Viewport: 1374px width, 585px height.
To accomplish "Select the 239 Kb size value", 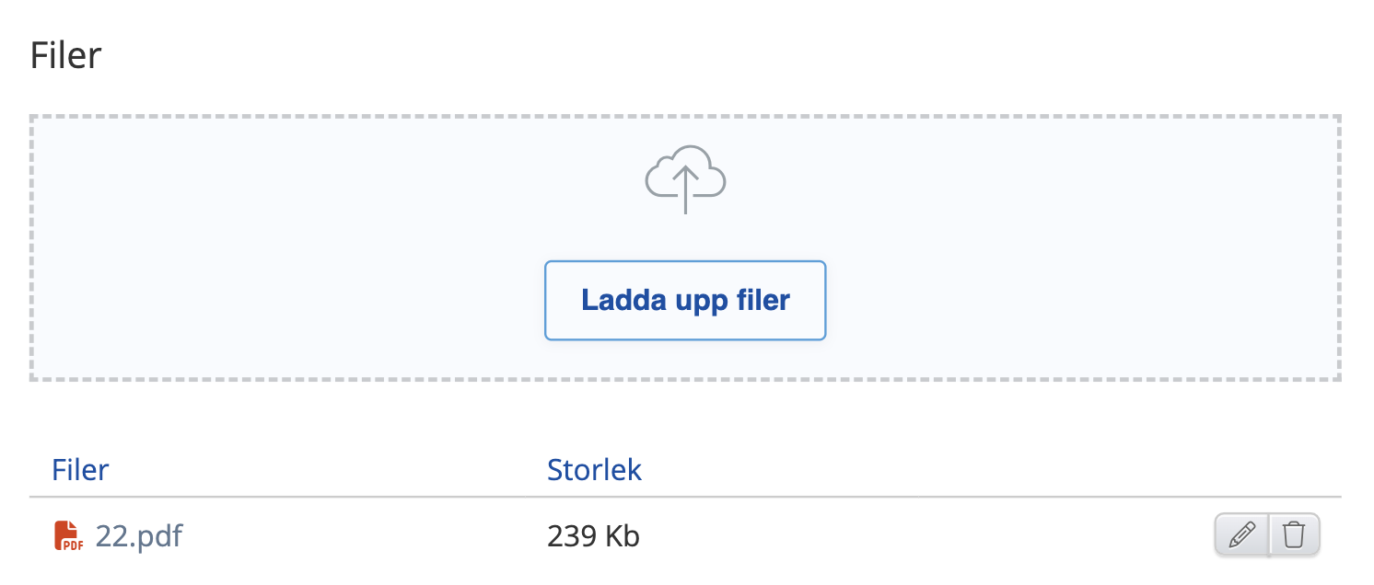I will pyautogui.click(x=593, y=535).
